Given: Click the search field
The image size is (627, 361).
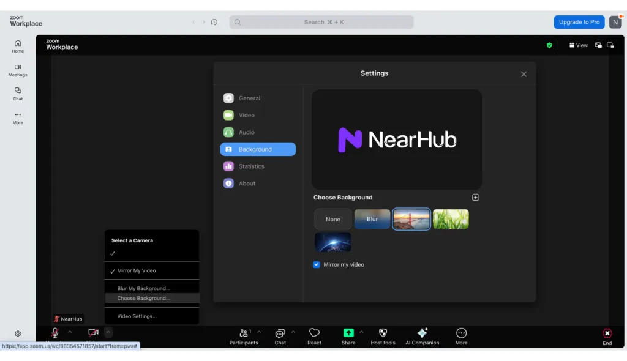Looking at the screenshot, I should click(321, 22).
